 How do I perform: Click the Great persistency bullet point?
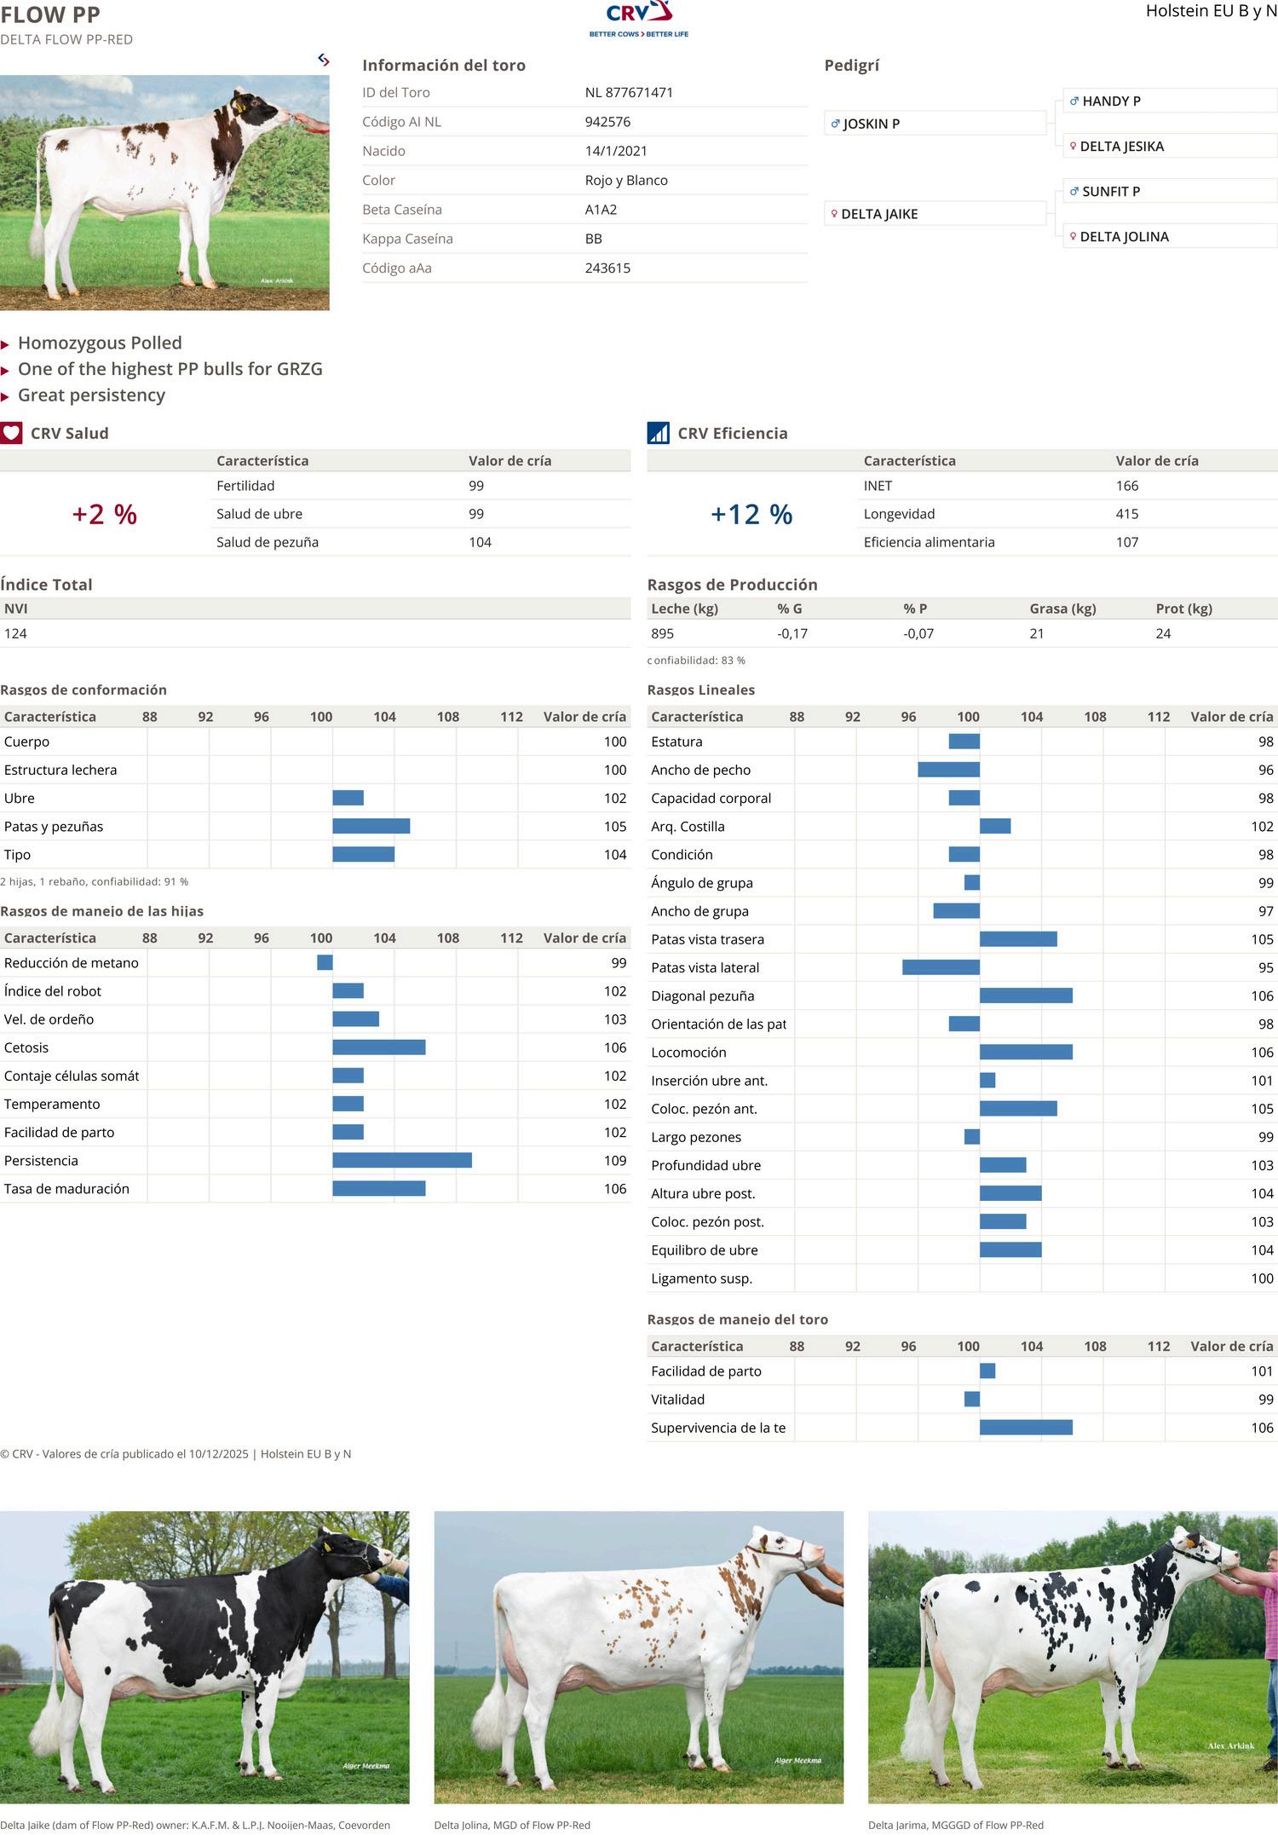91,395
